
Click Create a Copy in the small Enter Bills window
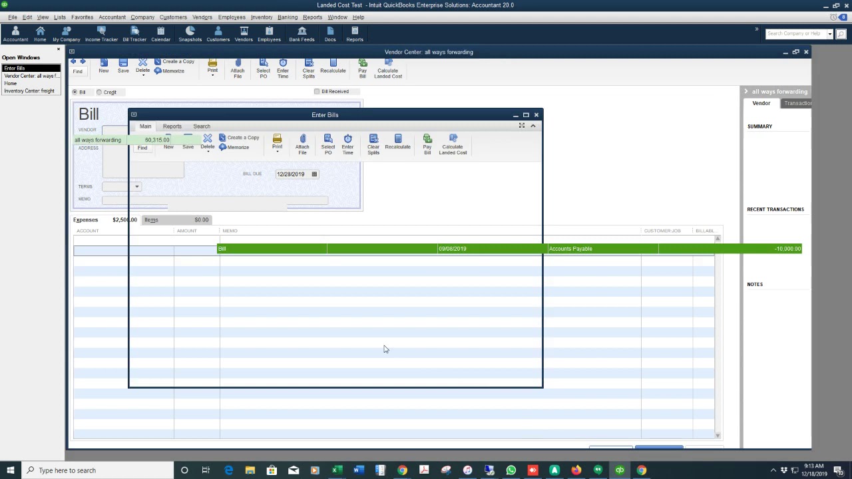tap(239, 138)
